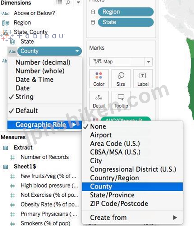Image resolution: width=194 pixels, height=226 pixels.
Task: Open the County pill dropdown arrow
Action: click(x=77, y=51)
